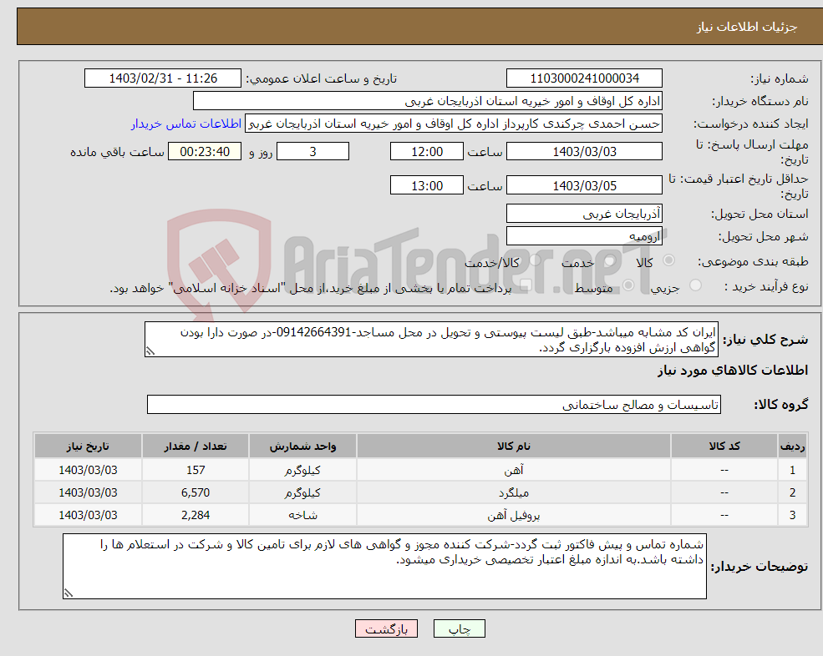Click the announcement date field 1403/02/31 - 11:26
This screenshot has width=823, height=656.
tap(163, 78)
